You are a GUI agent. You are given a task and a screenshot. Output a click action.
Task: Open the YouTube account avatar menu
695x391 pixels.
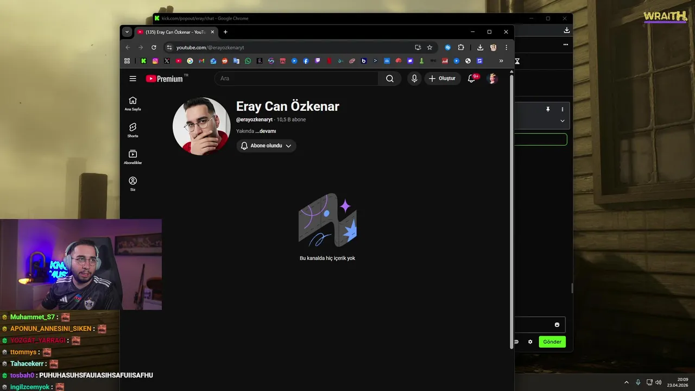click(492, 79)
